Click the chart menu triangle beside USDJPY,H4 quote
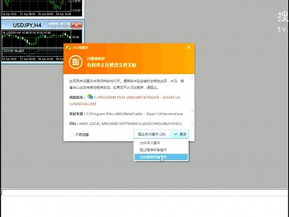Viewport: 289px width, 217px height. click(4, 33)
